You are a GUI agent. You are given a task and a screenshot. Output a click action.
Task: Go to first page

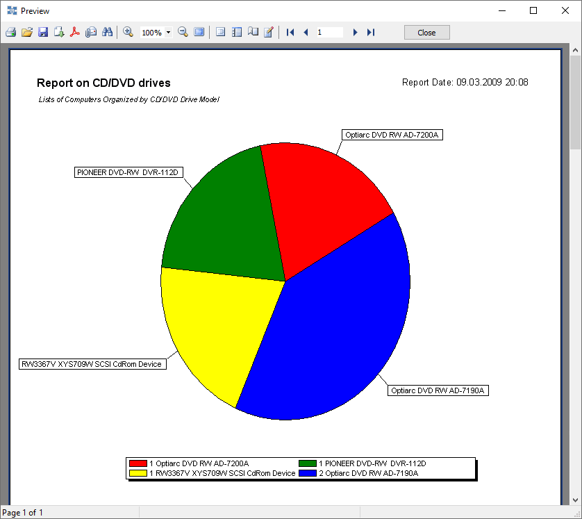point(290,32)
